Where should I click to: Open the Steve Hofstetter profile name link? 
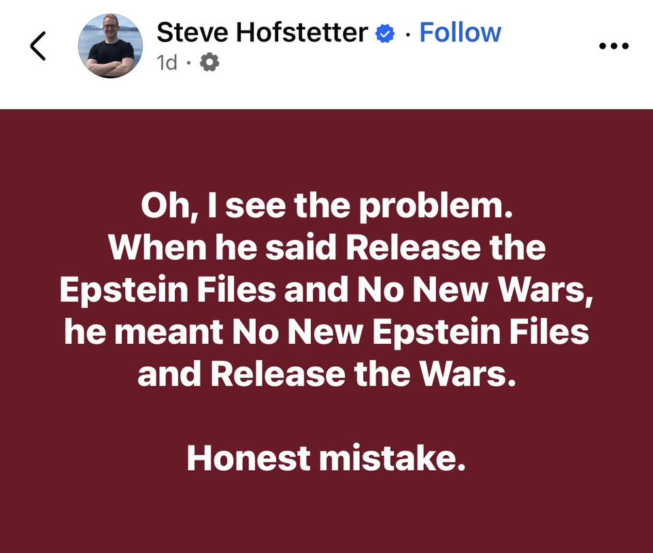click(x=263, y=33)
